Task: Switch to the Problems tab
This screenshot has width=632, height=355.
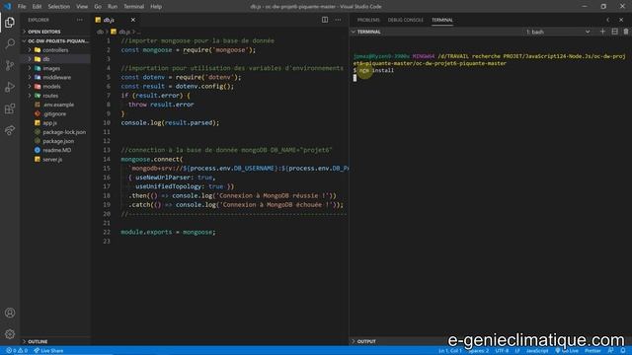Action: [368, 20]
